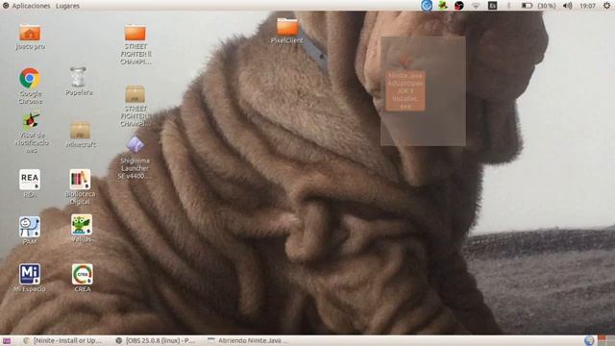The width and height of the screenshot is (615, 346).
Task: Open the Wi-Fi network indicator
Action: point(476,6)
